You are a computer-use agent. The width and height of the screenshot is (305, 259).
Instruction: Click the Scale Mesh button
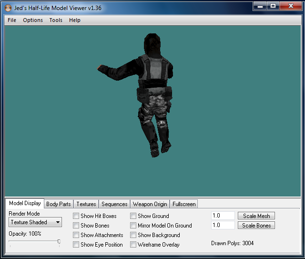[256, 216]
